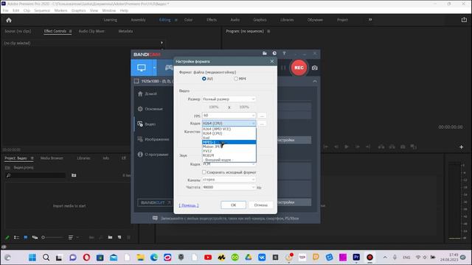Open Bandicam output folder icon
The width and height of the screenshot is (472, 265).
click(265, 53)
